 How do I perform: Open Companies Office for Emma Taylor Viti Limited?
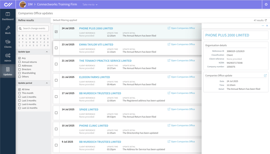point(181,44)
